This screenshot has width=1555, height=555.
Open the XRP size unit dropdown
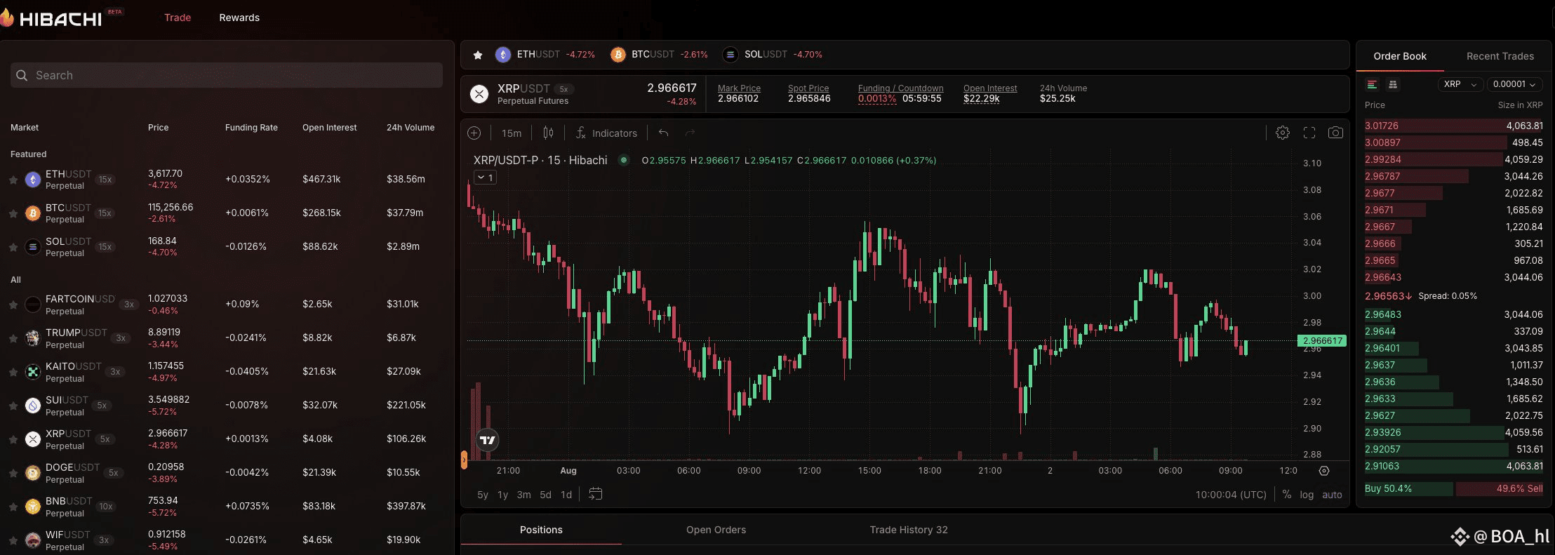click(1460, 84)
